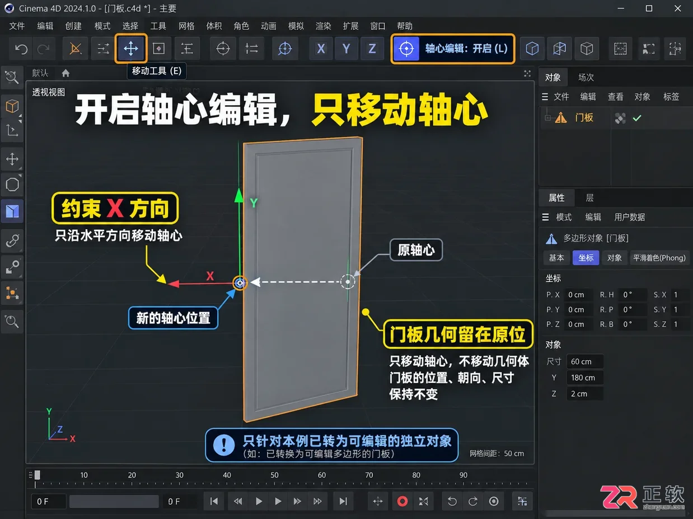Open the 创建 main menu
Image resolution: width=693 pixels, height=519 pixels.
[x=73, y=26]
